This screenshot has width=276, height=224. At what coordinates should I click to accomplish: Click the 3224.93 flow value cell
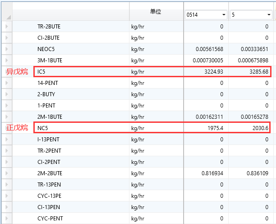[x=213, y=72]
